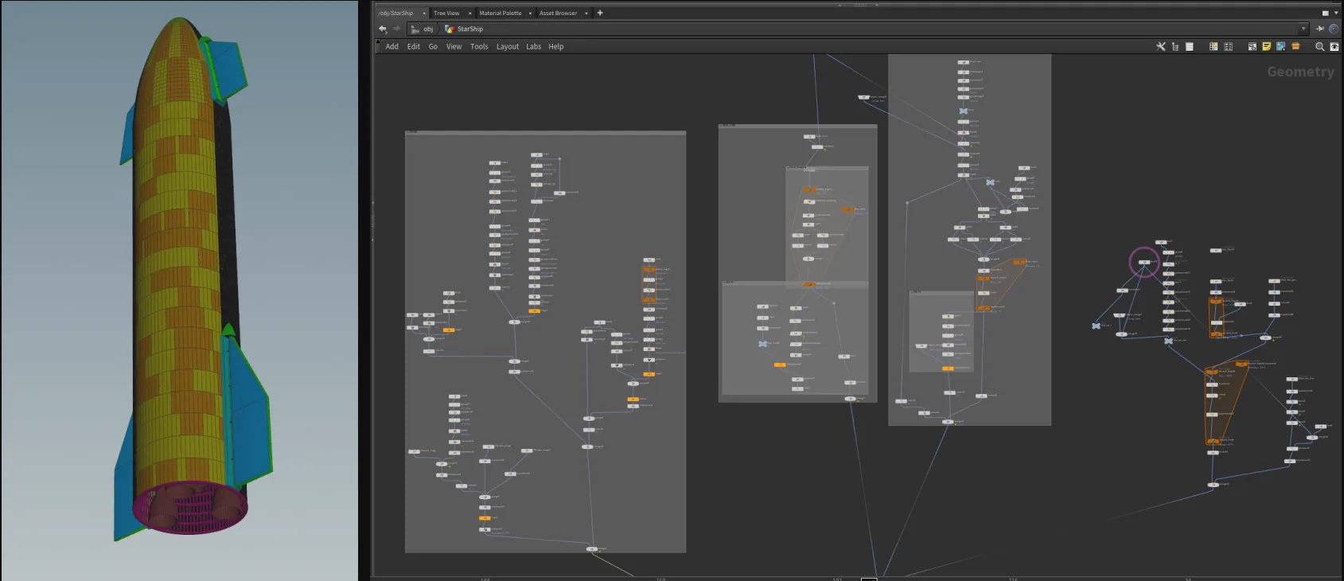Toggle the circular pane link icon
The image size is (1344, 581).
coord(1334,29)
